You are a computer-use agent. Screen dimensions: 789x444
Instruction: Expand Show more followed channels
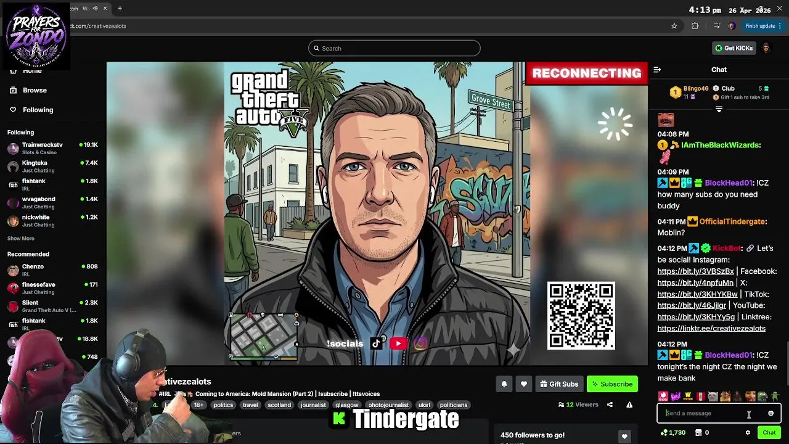tap(21, 238)
